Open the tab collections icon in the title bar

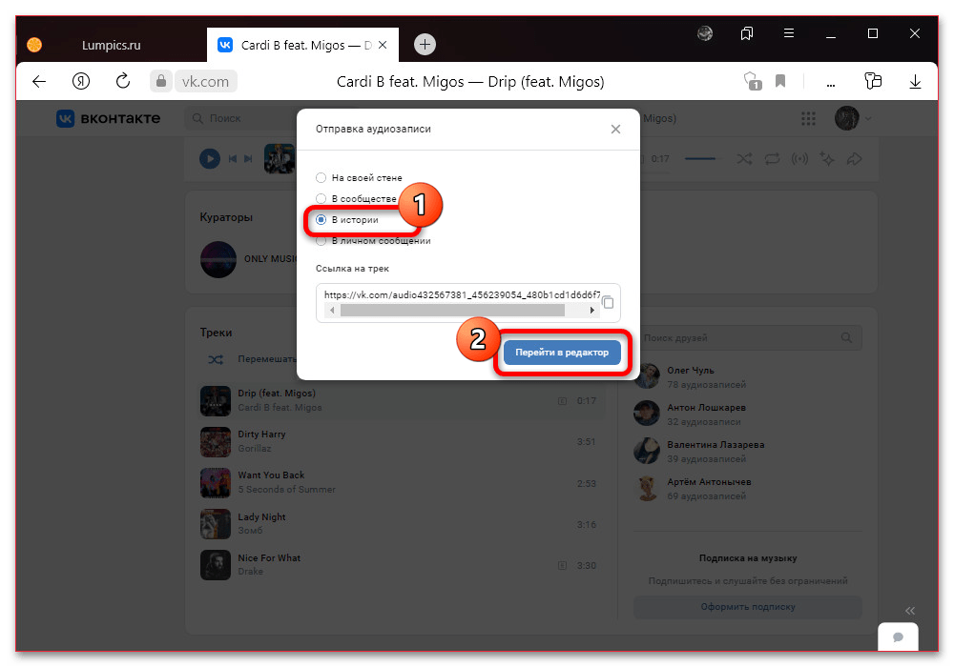coord(747,33)
